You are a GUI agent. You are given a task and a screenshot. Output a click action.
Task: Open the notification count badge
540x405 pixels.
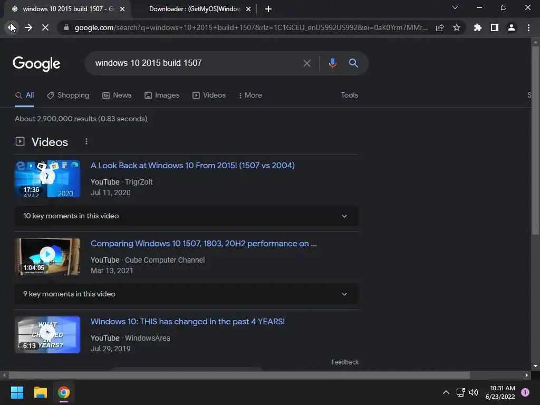pyautogui.click(x=525, y=392)
